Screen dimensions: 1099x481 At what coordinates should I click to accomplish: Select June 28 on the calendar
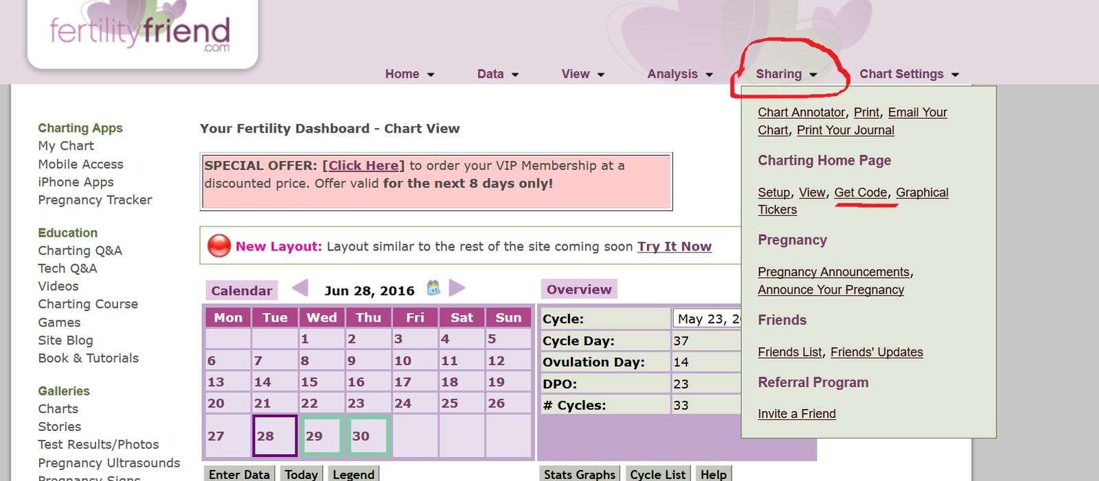(x=275, y=436)
